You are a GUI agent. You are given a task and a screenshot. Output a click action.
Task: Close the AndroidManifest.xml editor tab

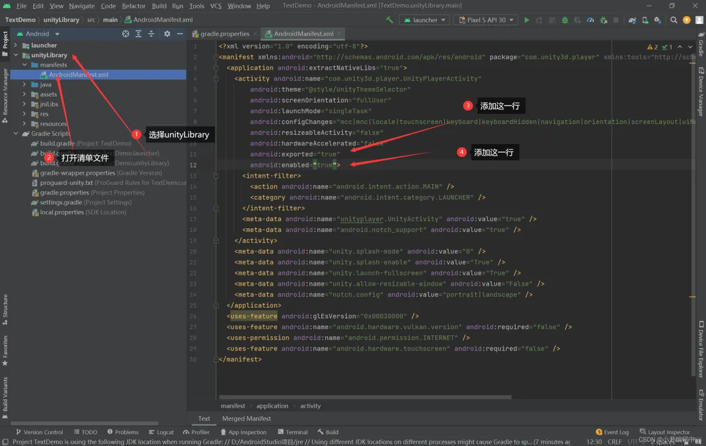[x=339, y=34]
